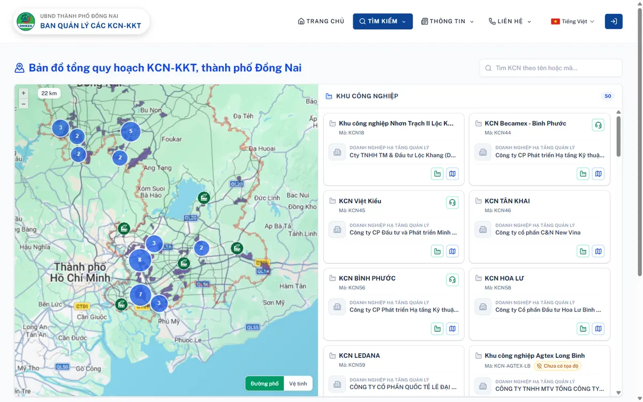Click Công ty Cổ phần Đầu tư Hoa Lư text

[549, 310]
